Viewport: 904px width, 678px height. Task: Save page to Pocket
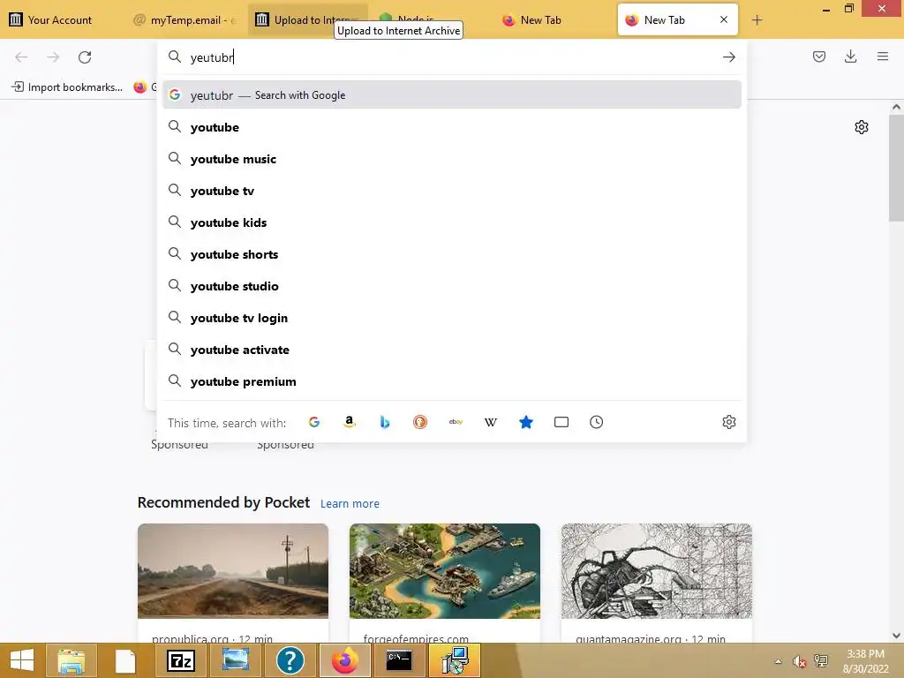(819, 56)
